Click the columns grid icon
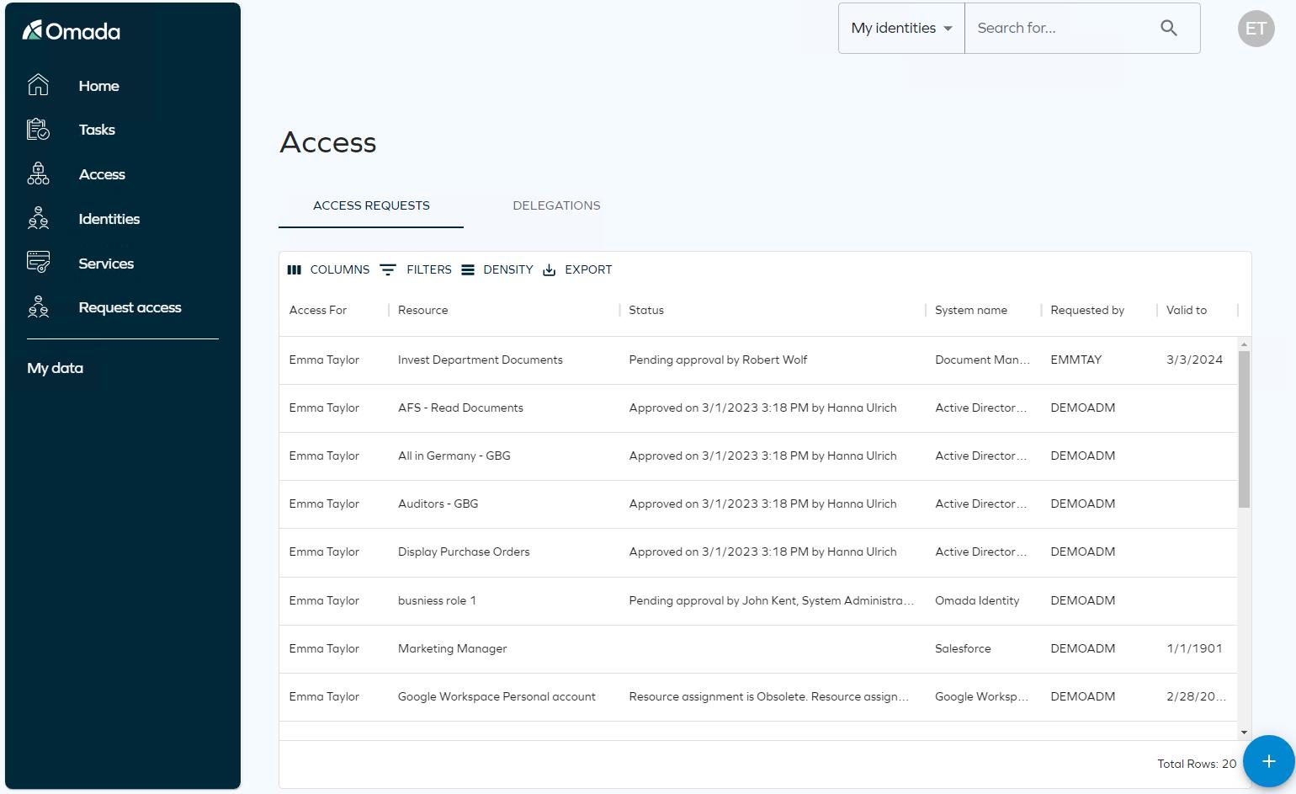Image resolution: width=1296 pixels, height=794 pixels. [295, 269]
